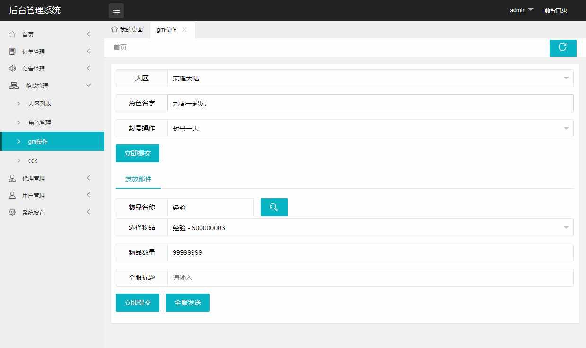The height and width of the screenshot is (348, 586).
Task: Go to 前台首页 link
Action: (556, 10)
